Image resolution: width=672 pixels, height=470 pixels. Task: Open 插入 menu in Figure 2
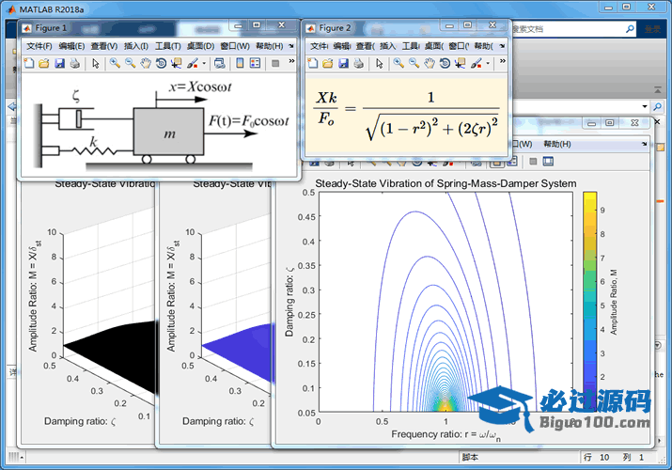click(388, 46)
